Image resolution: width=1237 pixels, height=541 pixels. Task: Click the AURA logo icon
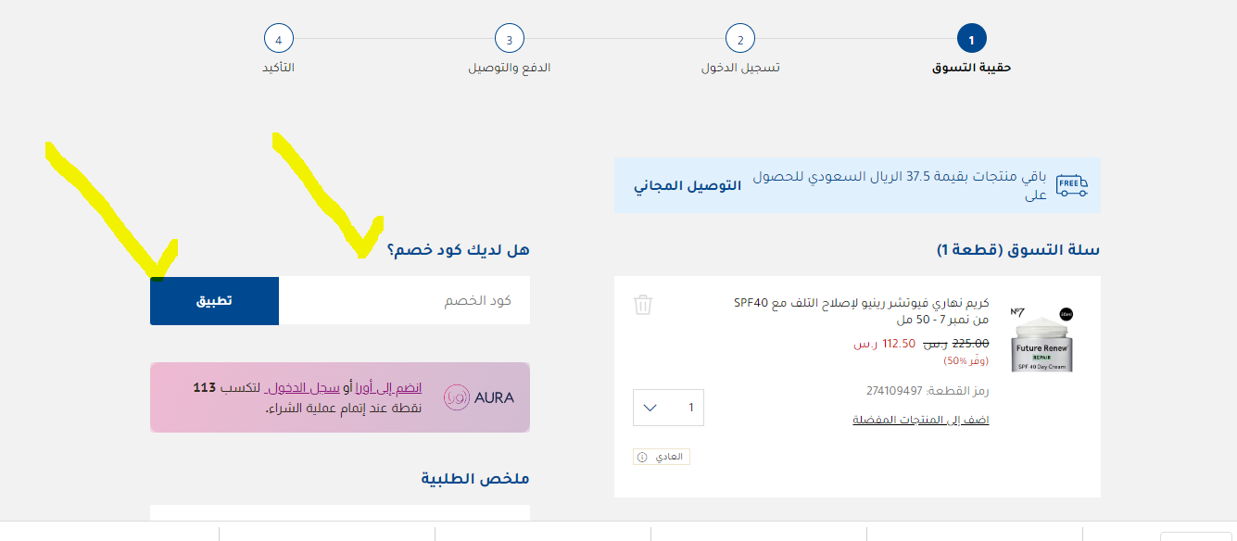(x=456, y=397)
